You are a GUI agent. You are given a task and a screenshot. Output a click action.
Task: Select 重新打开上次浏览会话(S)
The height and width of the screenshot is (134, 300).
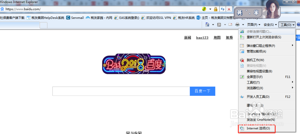267,37
